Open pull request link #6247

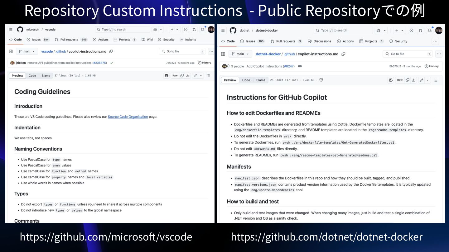tap(289, 66)
